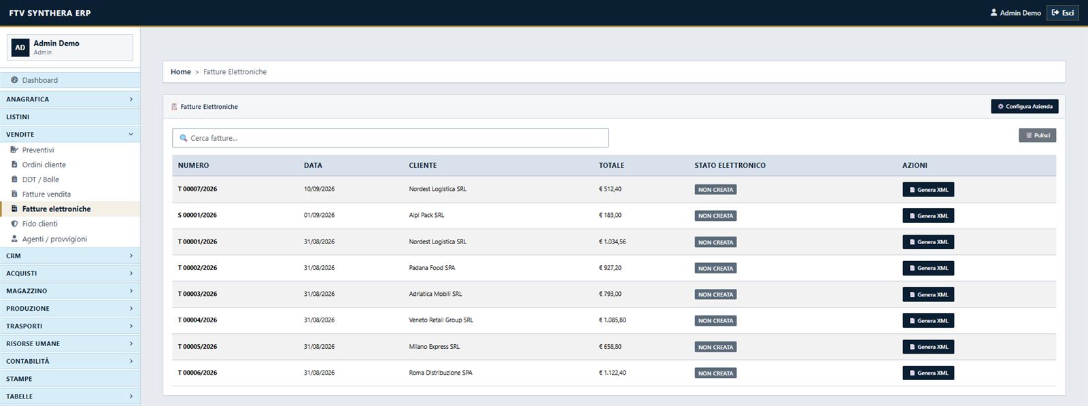Click the magnifier icon in search box
This screenshot has height=406, width=1088.
[183, 138]
